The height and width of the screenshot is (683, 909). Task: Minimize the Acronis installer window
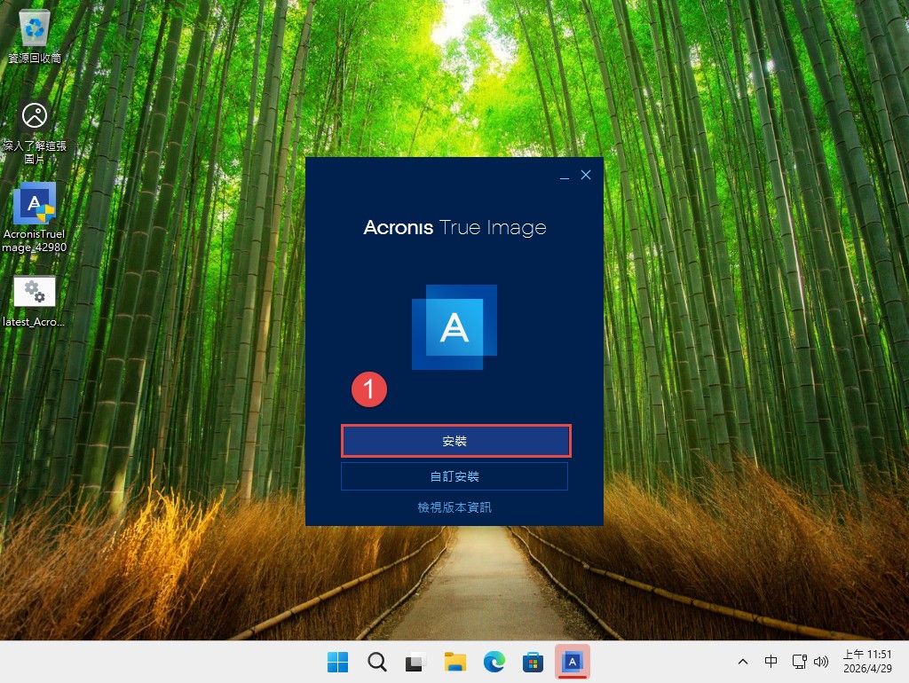tap(565, 176)
